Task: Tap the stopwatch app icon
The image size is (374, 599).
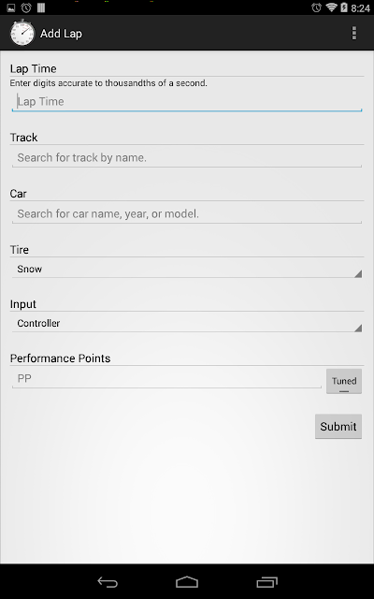Action: point(22,33)
